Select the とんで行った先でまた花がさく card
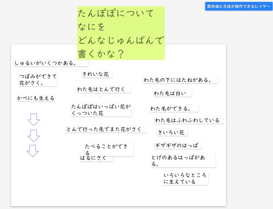The height and width of the screenshot is (209, 273). click(x=106, y=129)
